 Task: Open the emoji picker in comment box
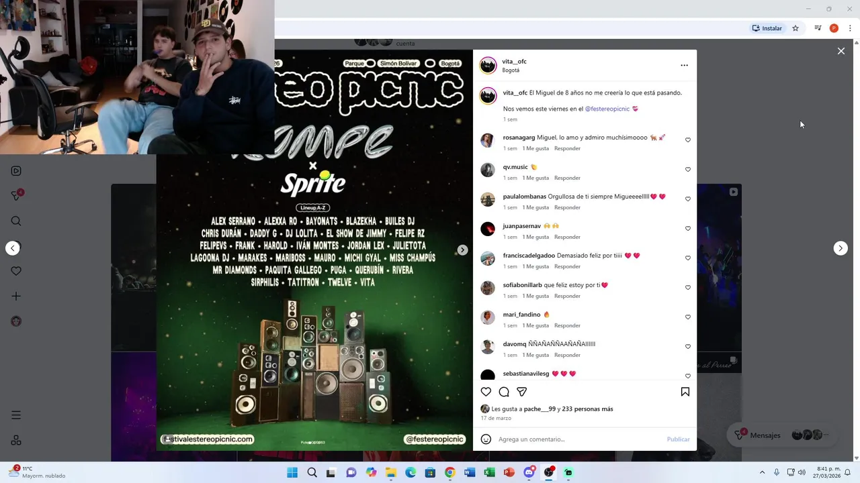click(x=486, y=439)
